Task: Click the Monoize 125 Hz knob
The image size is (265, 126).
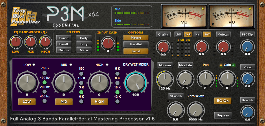Action: click(165, 79)
